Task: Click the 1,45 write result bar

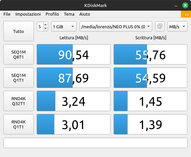Action: 151,101
